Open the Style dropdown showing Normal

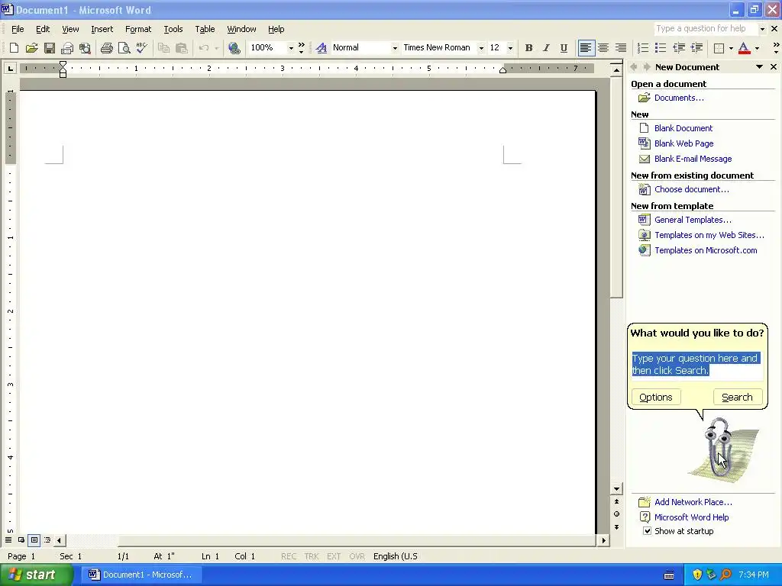[395, 48]
